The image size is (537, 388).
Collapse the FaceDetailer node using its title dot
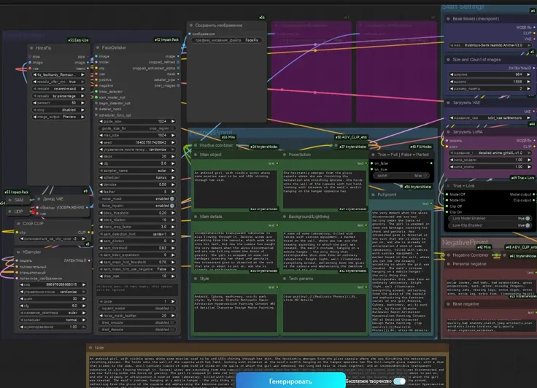click(x=96, y=47)
